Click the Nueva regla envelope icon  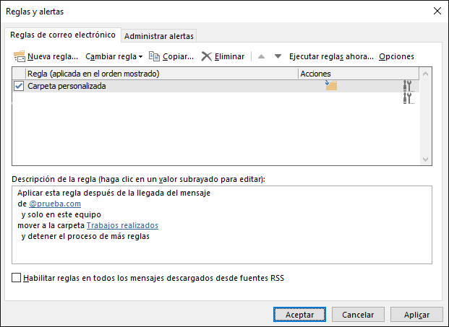click(20, 56)
